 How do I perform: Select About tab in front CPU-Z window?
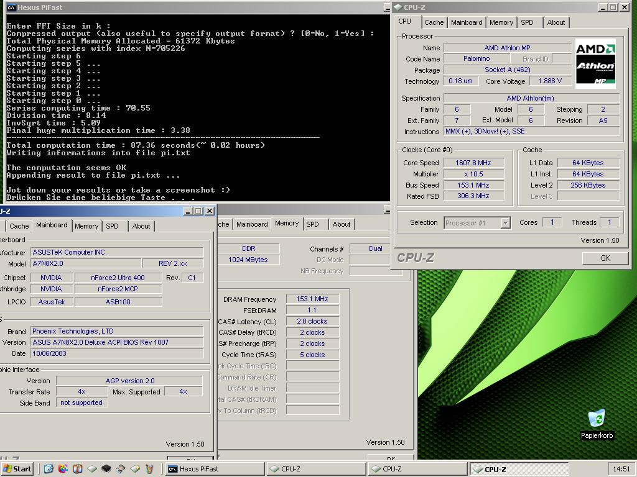click(556, 22)
